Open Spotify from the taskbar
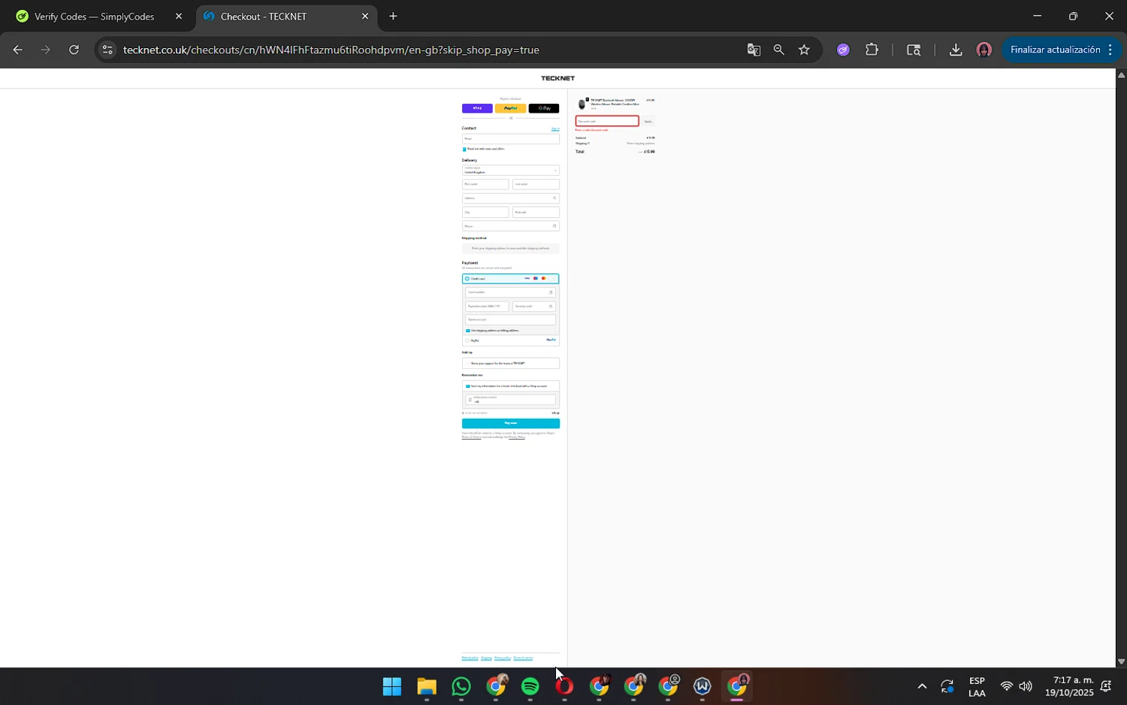The height and width of the screenshot is (705, 1127). [530, 687]
